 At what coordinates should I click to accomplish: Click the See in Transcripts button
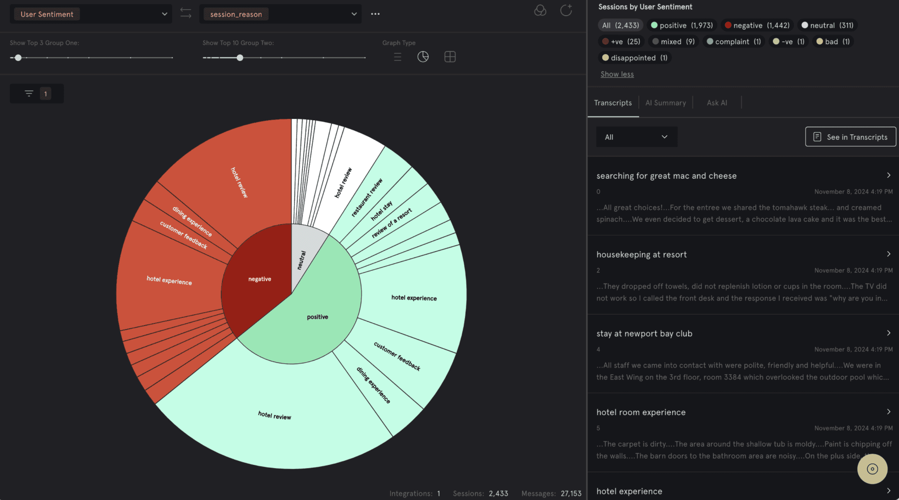click(x=850, y=137)
